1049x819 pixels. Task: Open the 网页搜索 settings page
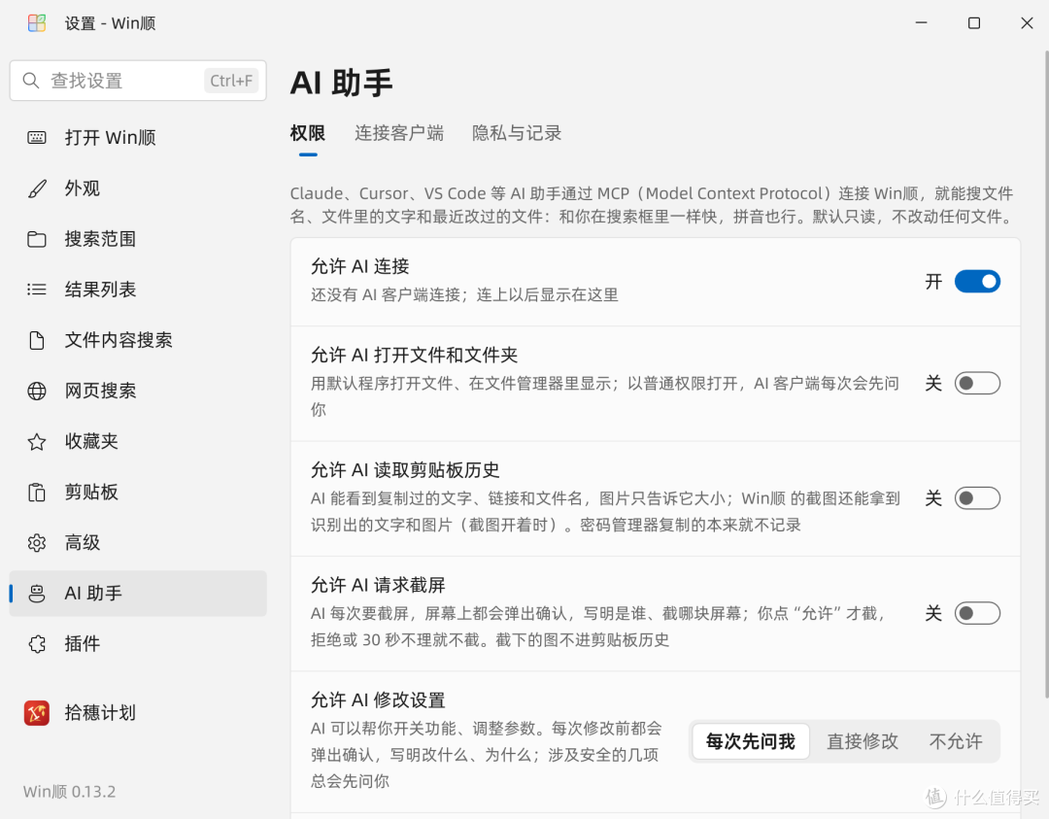(138, 391)
